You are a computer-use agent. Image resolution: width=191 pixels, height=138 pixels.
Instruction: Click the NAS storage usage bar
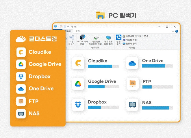click(x=157, y=108)
